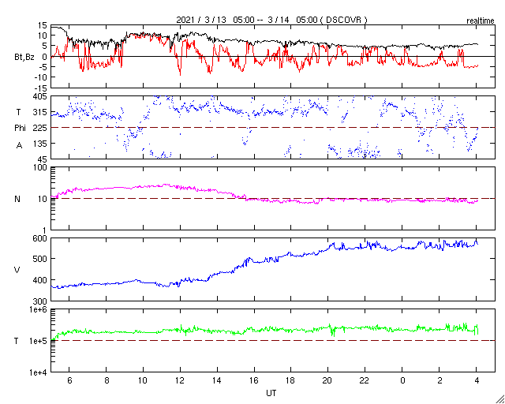
Task: Click the '1e+6' temperature tick label
Action: coord(38,309)
